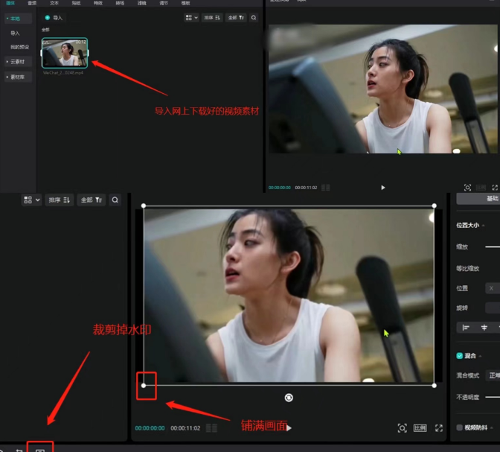Viewport: 500px width, 452px height.
Task: Switch to the 调节 adjust tab
Action: coord(164,3)
